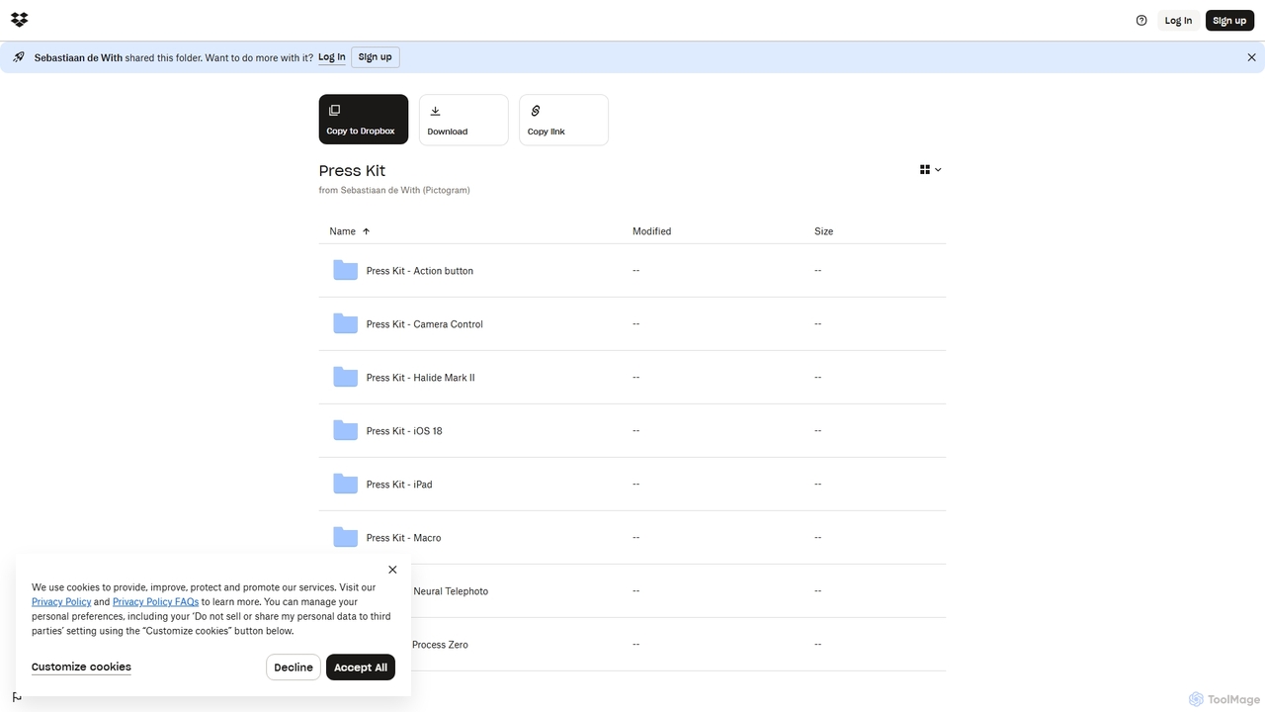
Task: Open the view mode grid dropdown
Action: 930,170
